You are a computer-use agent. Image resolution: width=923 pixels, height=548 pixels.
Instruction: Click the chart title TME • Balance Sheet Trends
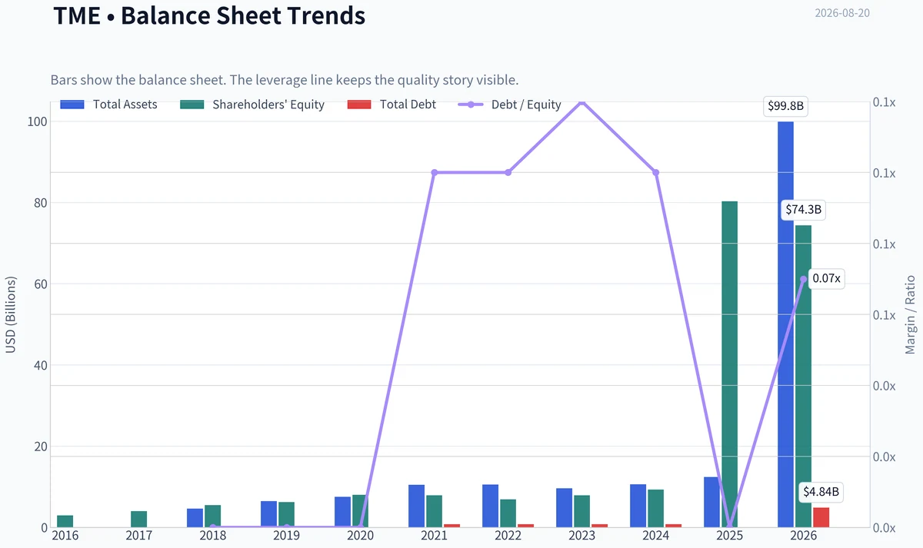tap(209, 15)
